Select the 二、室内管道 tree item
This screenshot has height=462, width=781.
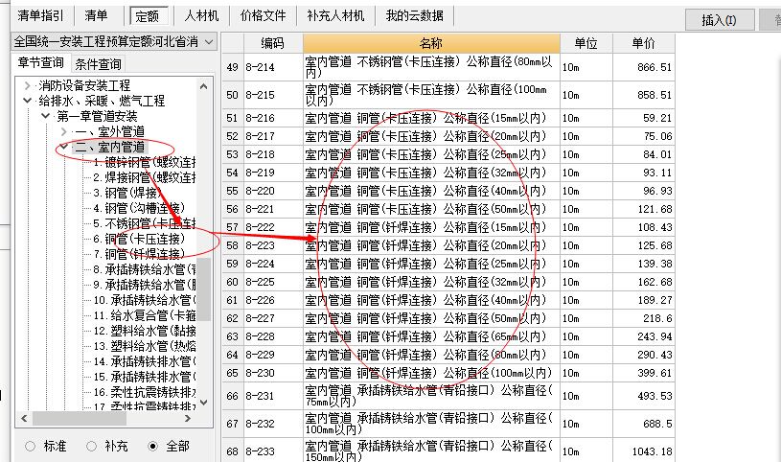pos(109,147)
